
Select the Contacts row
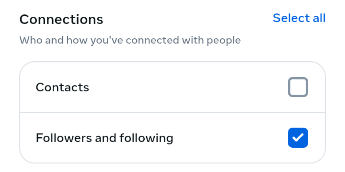[x=172, y=87]
